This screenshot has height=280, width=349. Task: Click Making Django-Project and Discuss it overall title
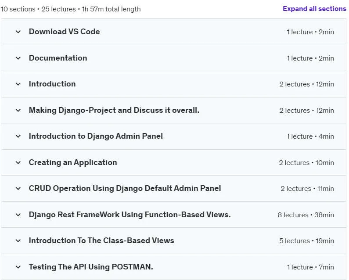(114, 110)
